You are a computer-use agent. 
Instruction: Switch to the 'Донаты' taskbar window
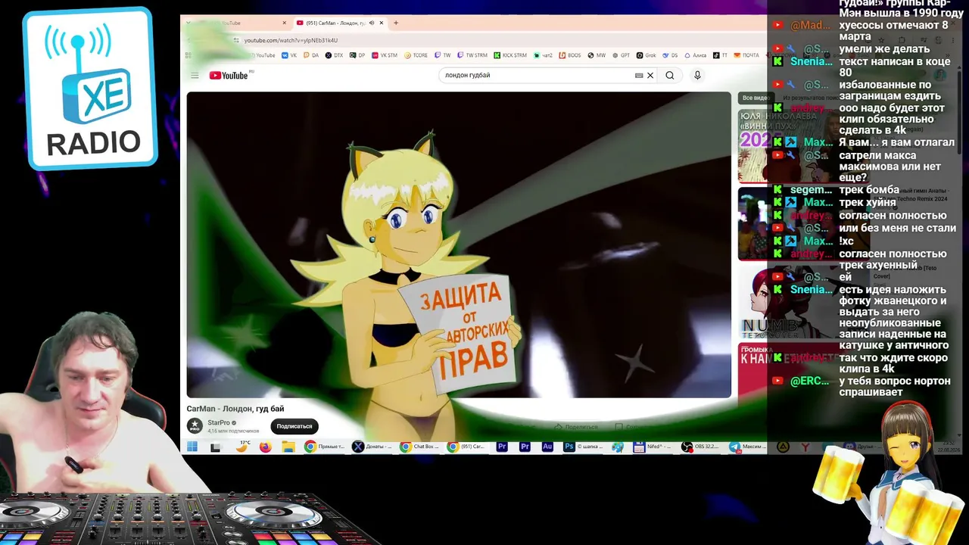point(372,447)
